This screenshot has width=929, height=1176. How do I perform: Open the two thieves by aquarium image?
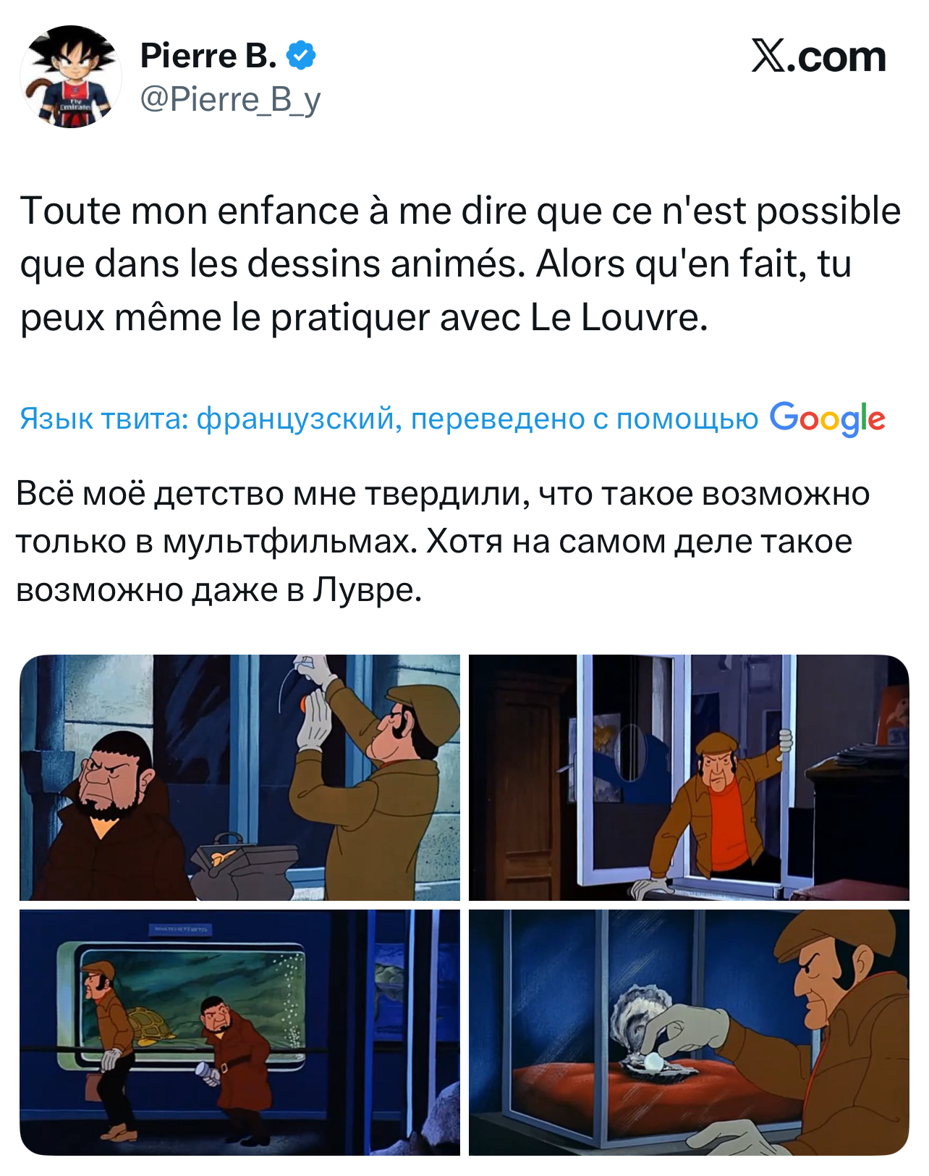click(x=239, y=1032)
